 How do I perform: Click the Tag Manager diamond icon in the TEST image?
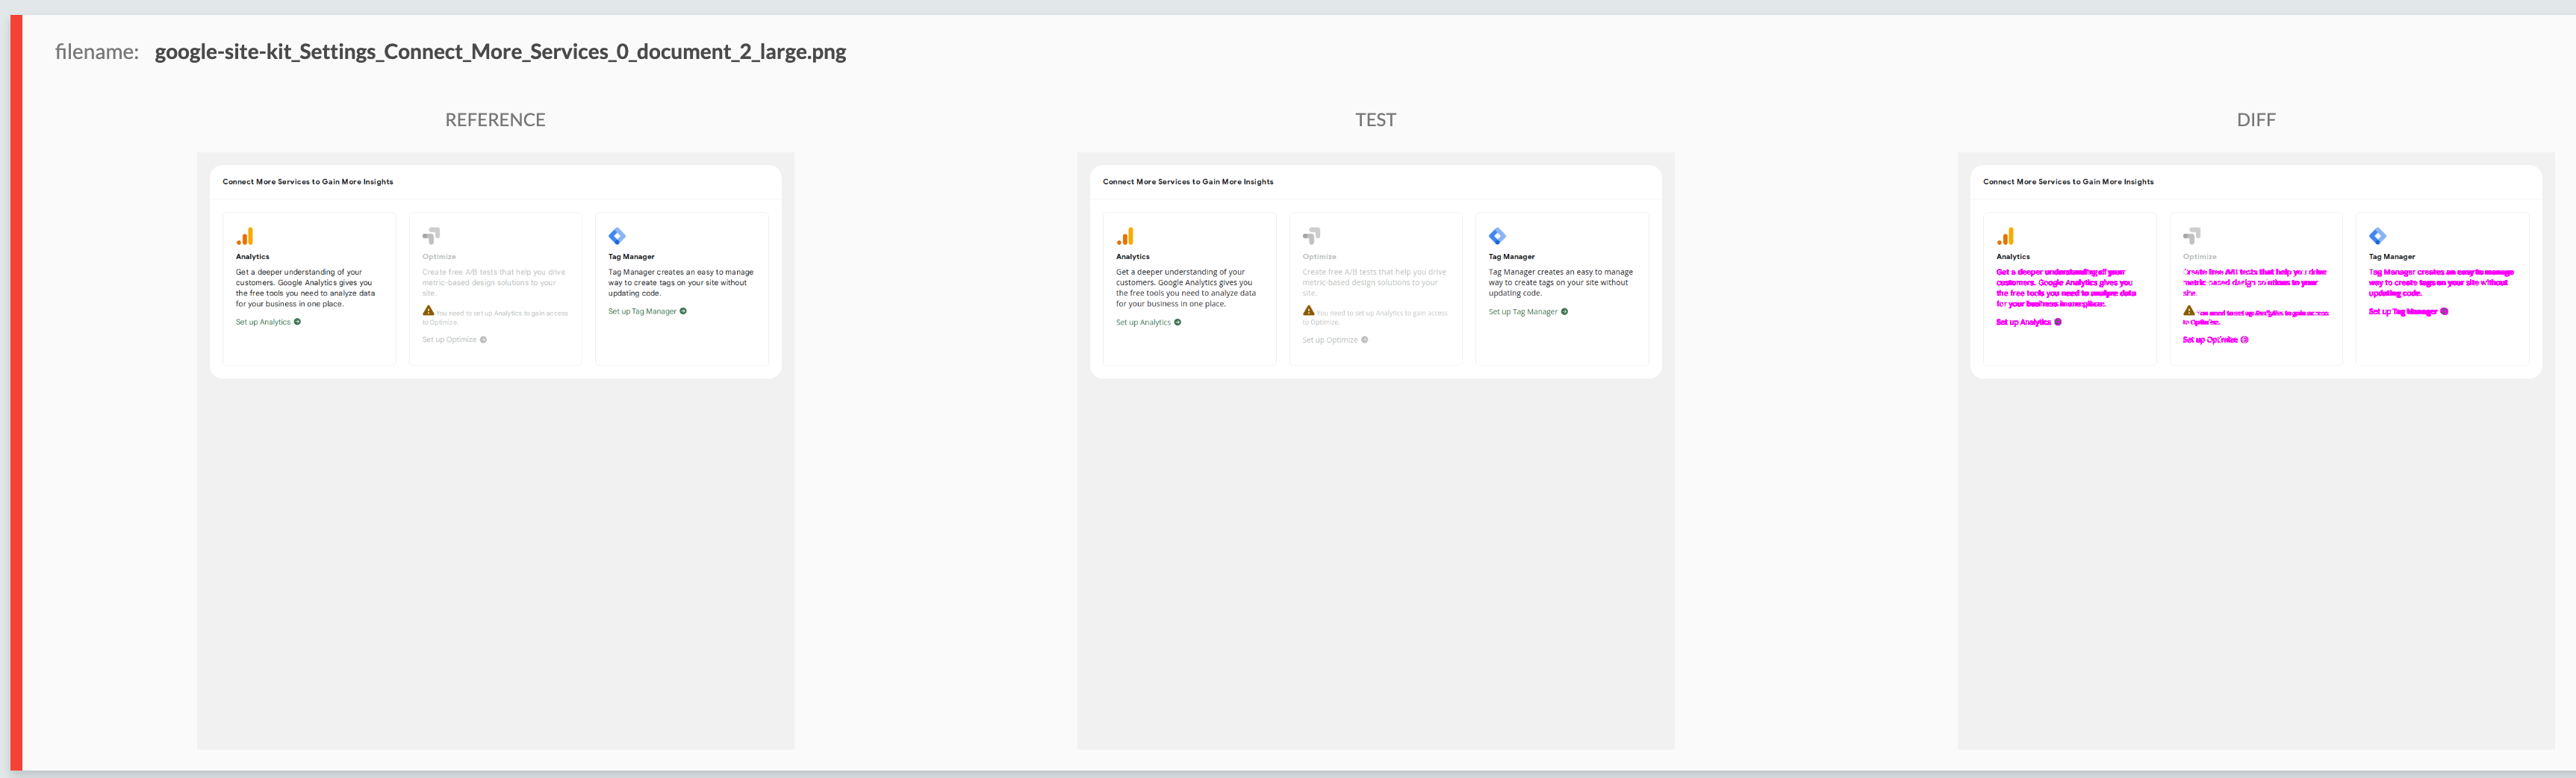point(1497,236)
